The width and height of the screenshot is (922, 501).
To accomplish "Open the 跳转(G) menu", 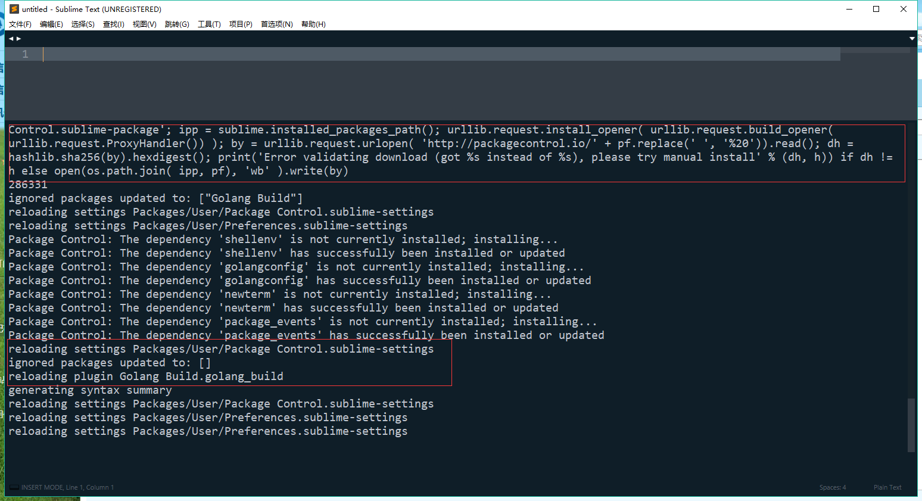I will [177, 24].
